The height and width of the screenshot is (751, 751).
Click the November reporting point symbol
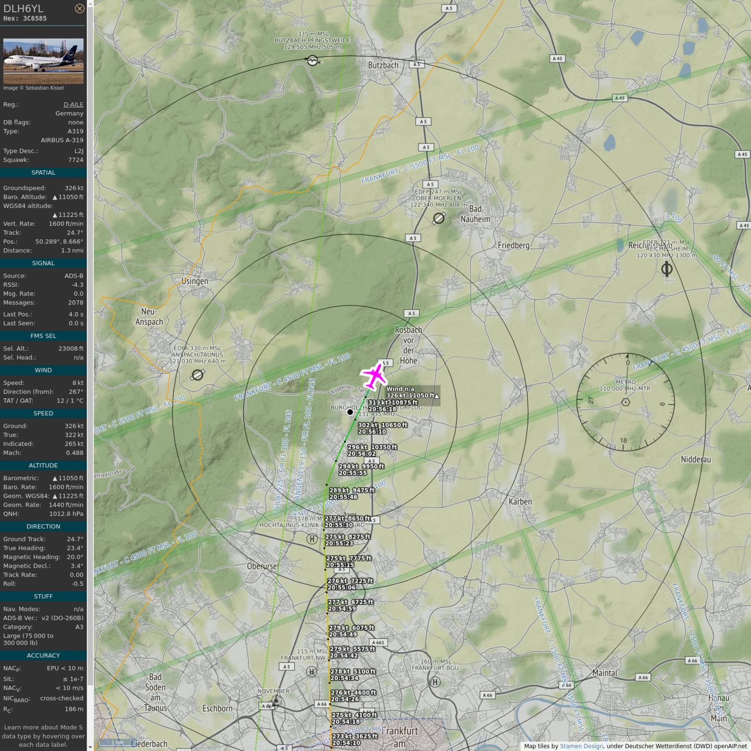click(x=275, y=703)
